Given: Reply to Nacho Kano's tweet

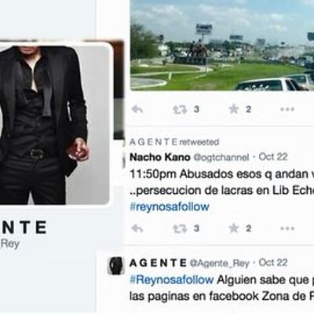Looking at the screenshot, I should [x=137, y=228].
